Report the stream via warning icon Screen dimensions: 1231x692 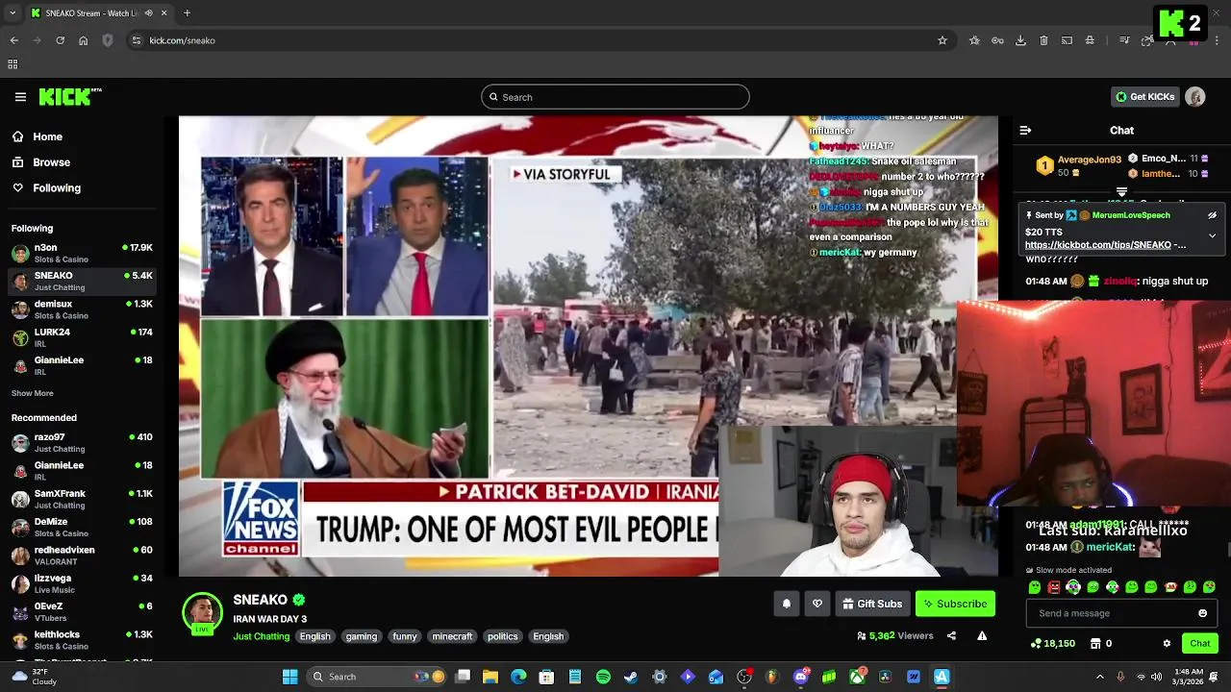point(982,635)
